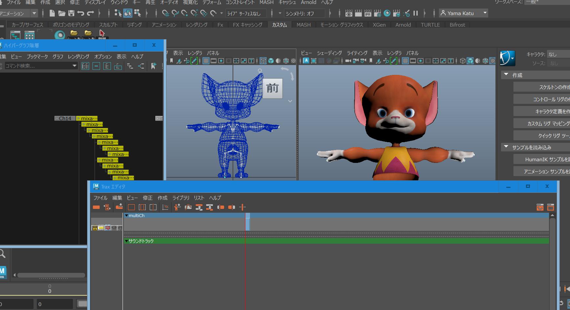570x310 pixels.
Task: Collapse the 作成 section in HumanIK
Action: coord(506,75)
